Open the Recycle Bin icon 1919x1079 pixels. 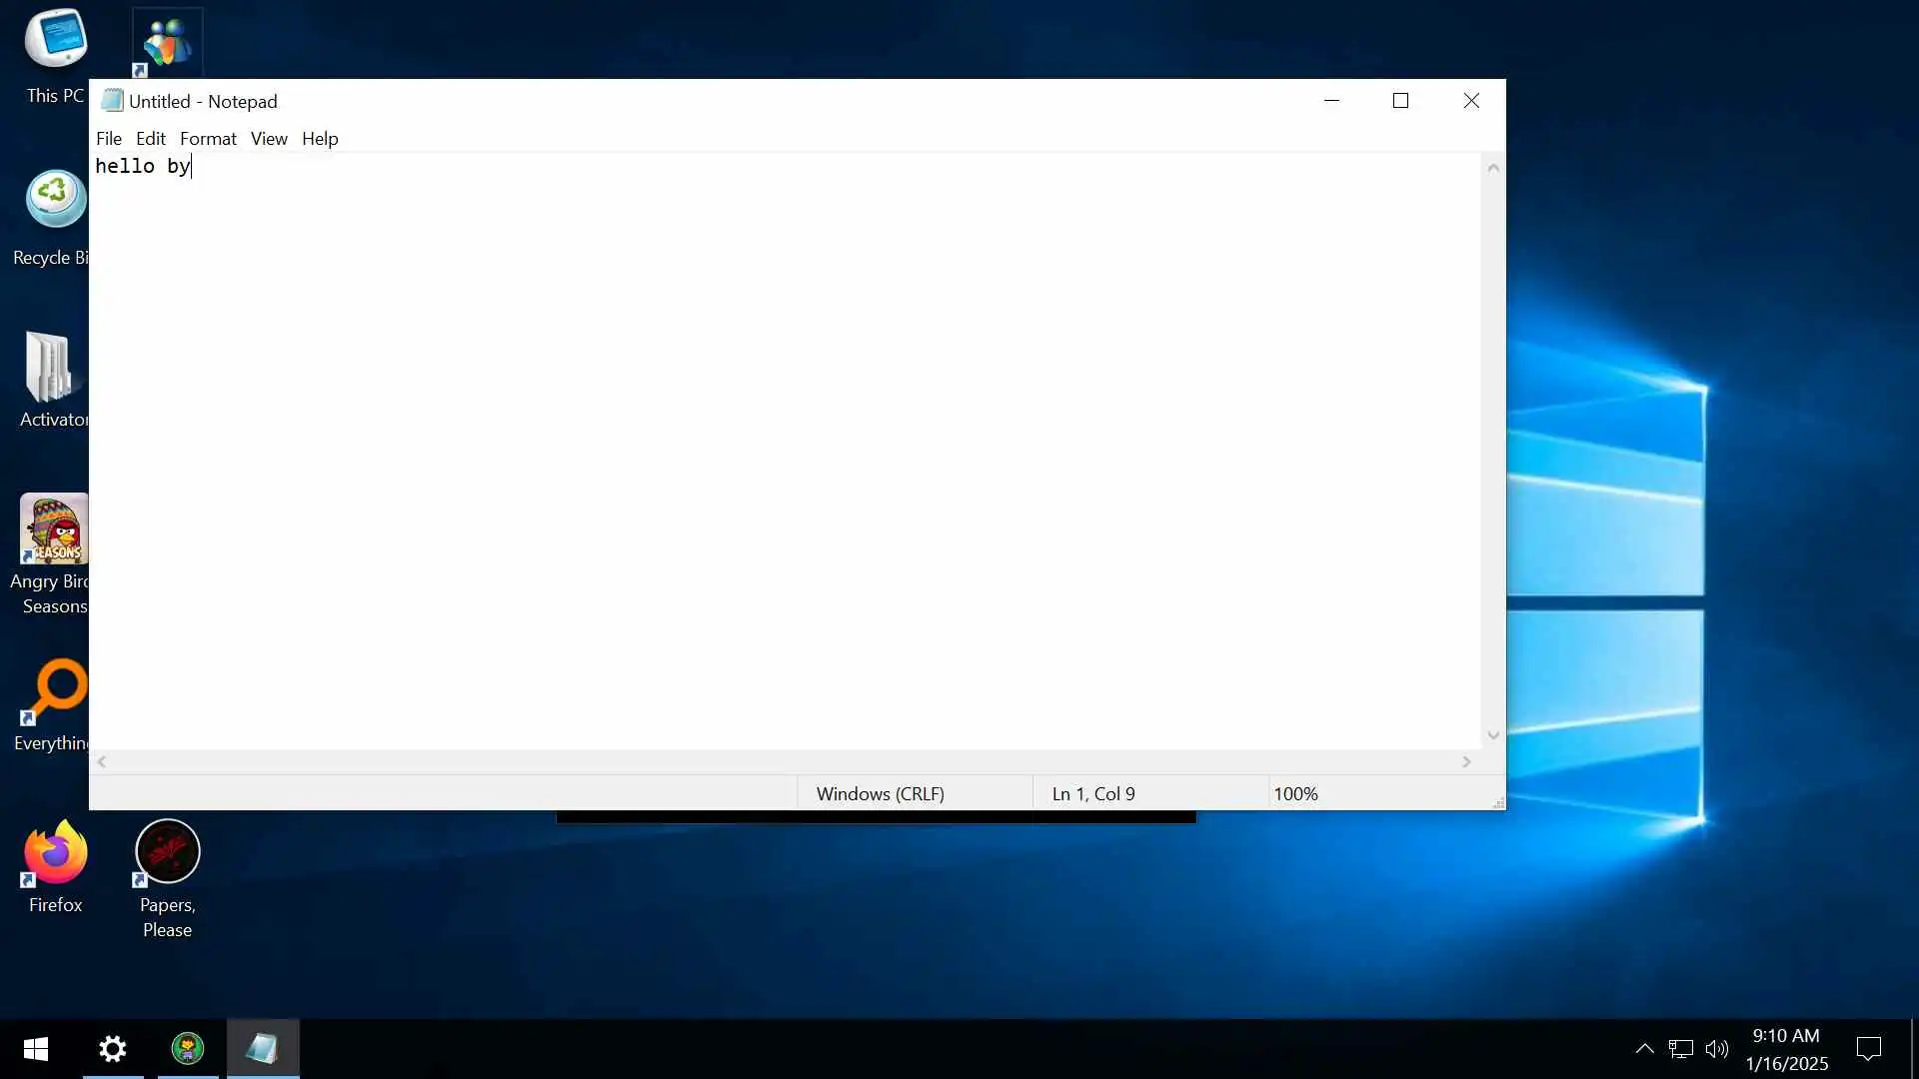pyautogui.click(x=55, y=200)
